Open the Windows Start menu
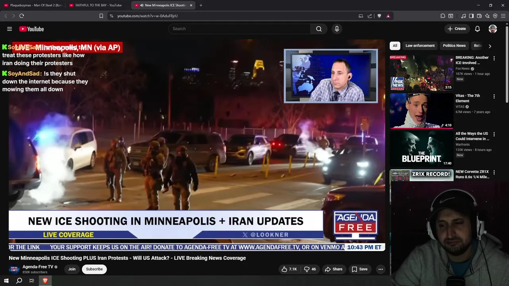The height and width of the screenshot is (286, 509). click(6, 280)
